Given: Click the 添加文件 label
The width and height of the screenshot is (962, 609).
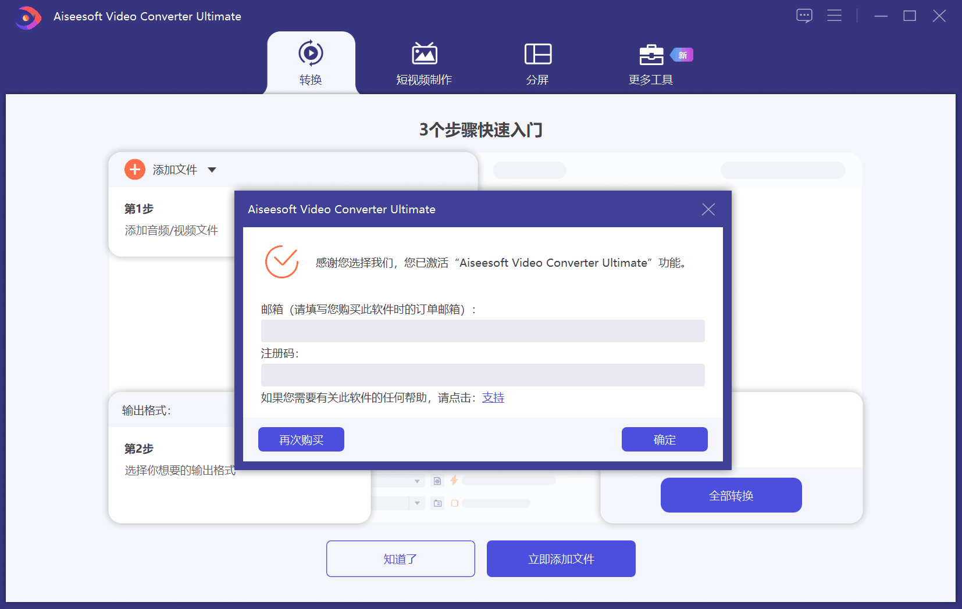Looking at the screenshot, I should pos(175,170).
